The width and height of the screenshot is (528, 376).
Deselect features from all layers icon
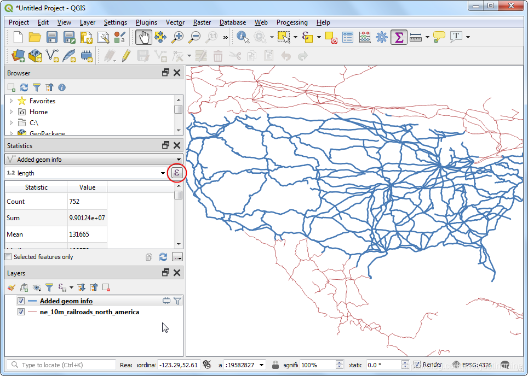pos(331,38)
